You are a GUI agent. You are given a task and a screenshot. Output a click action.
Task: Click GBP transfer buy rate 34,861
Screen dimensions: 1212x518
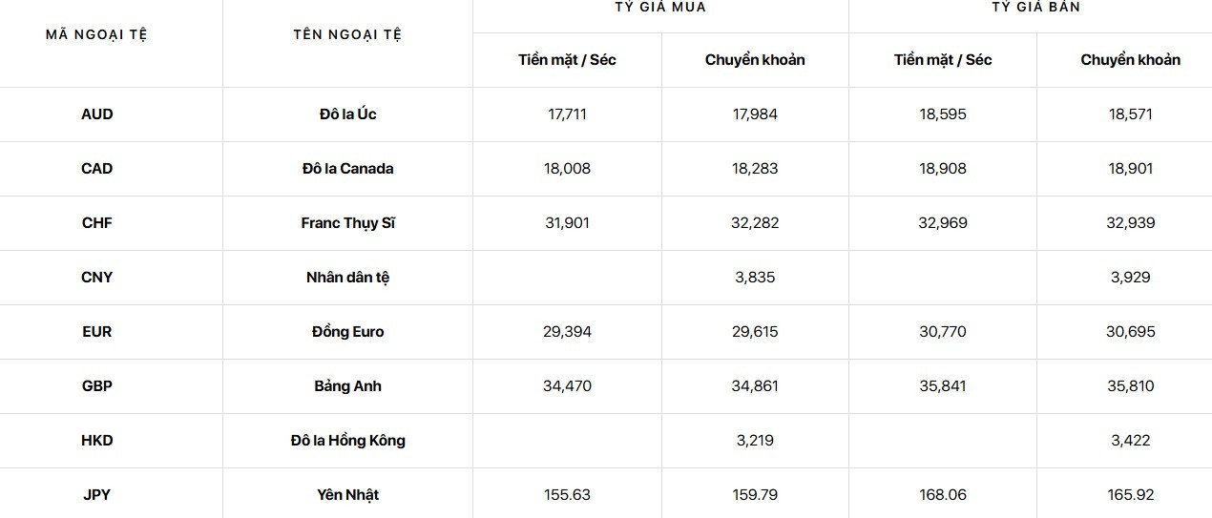point(756,386)
